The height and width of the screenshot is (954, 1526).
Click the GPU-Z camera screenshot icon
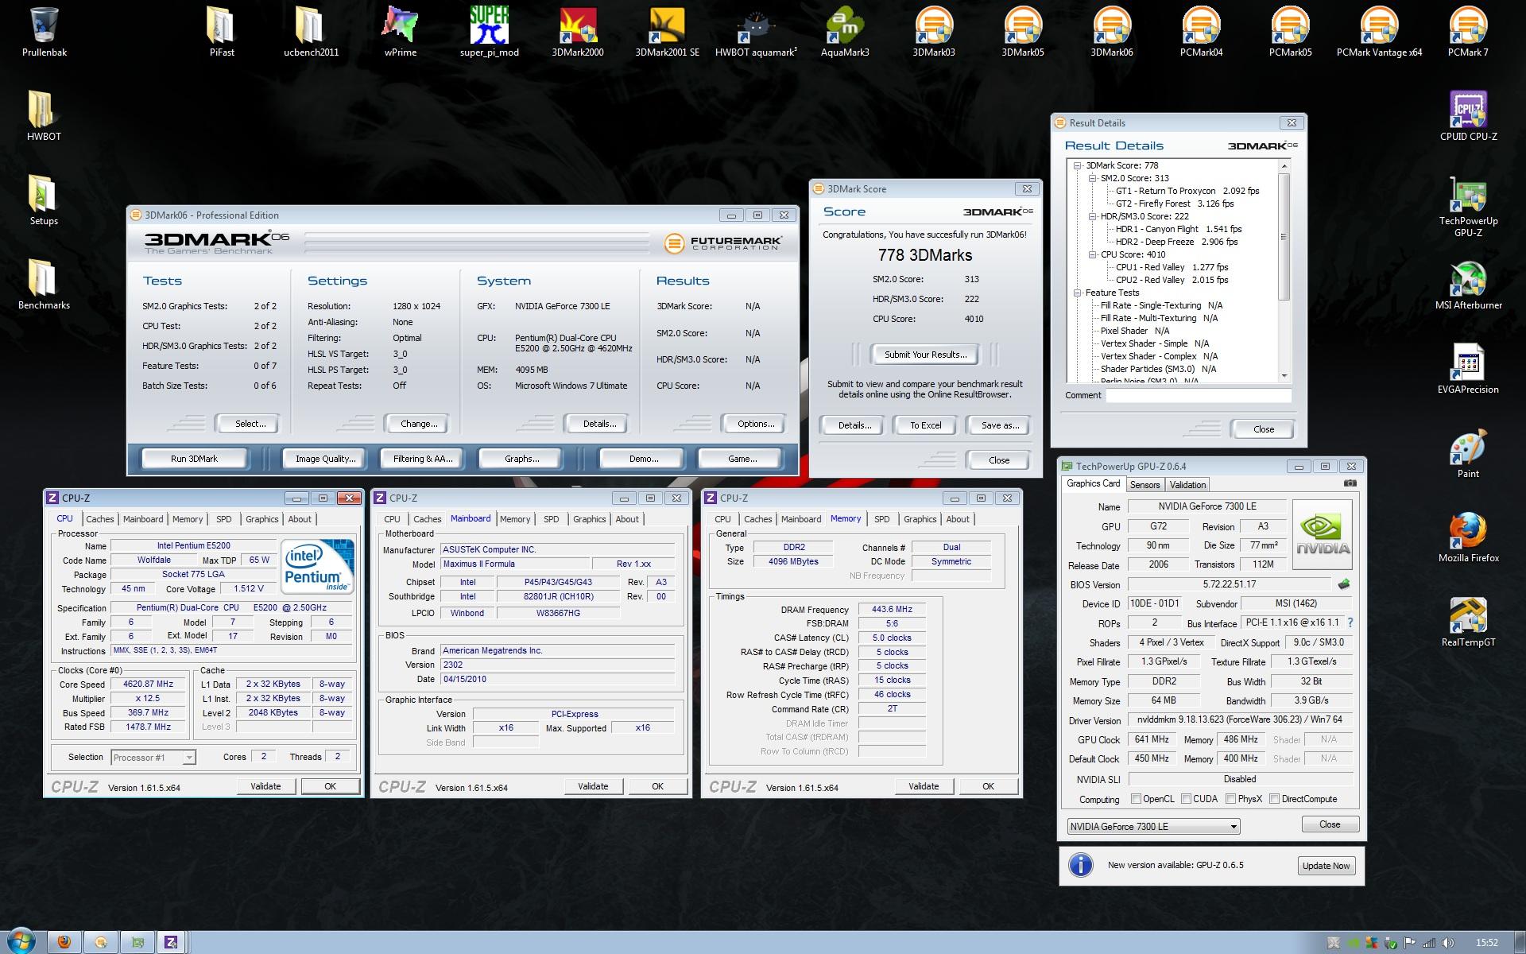pos(1350,483)
